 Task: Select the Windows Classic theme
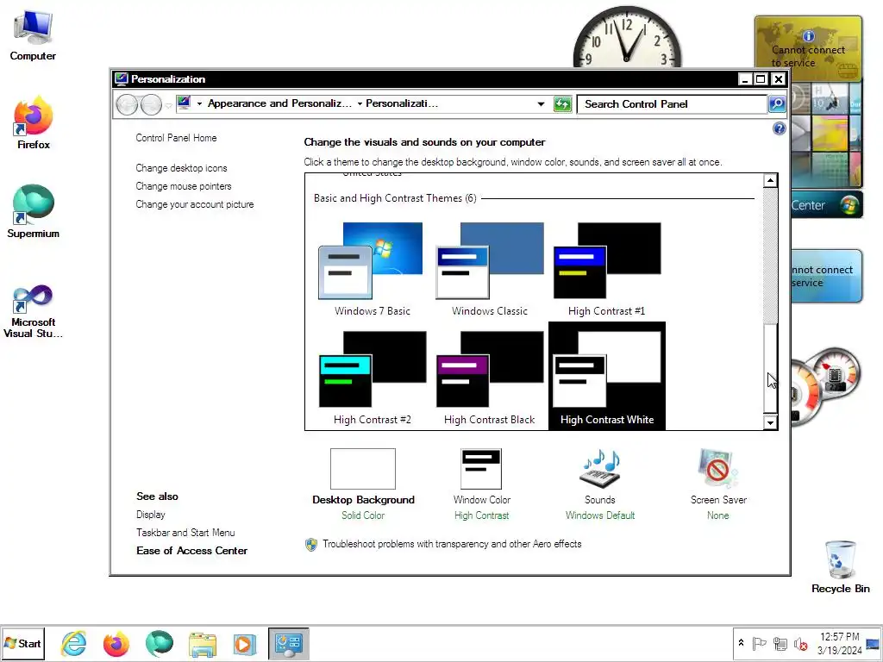coord(490,269)
